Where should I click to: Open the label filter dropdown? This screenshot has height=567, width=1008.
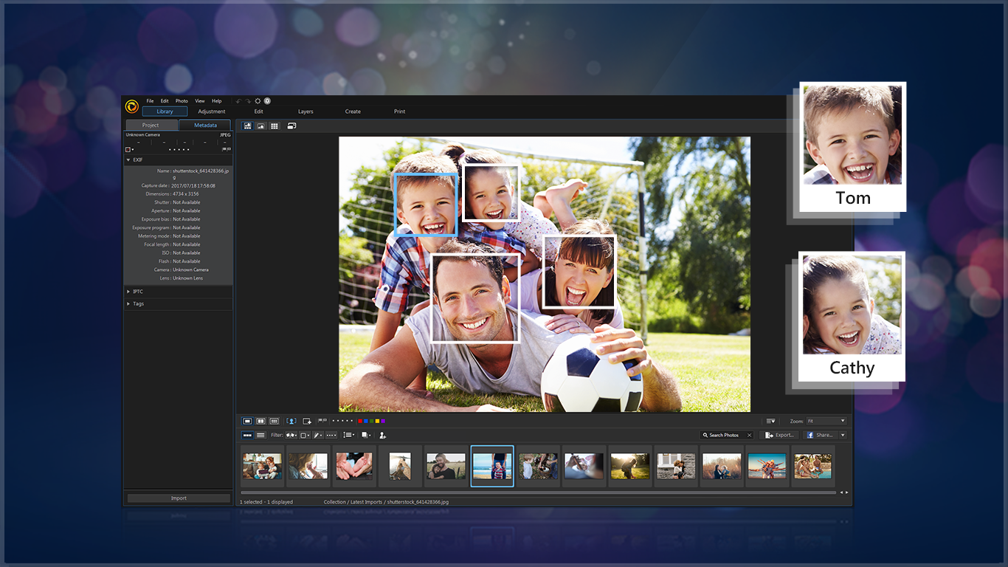coord(305,435)
